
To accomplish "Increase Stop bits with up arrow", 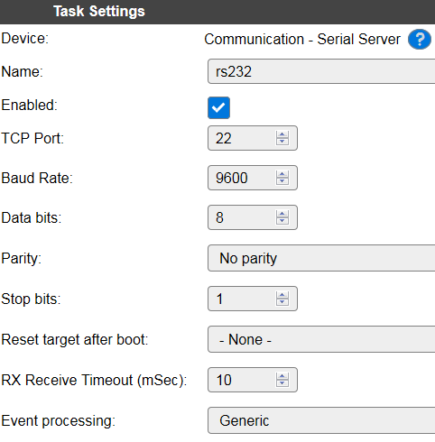I will 282,295.
